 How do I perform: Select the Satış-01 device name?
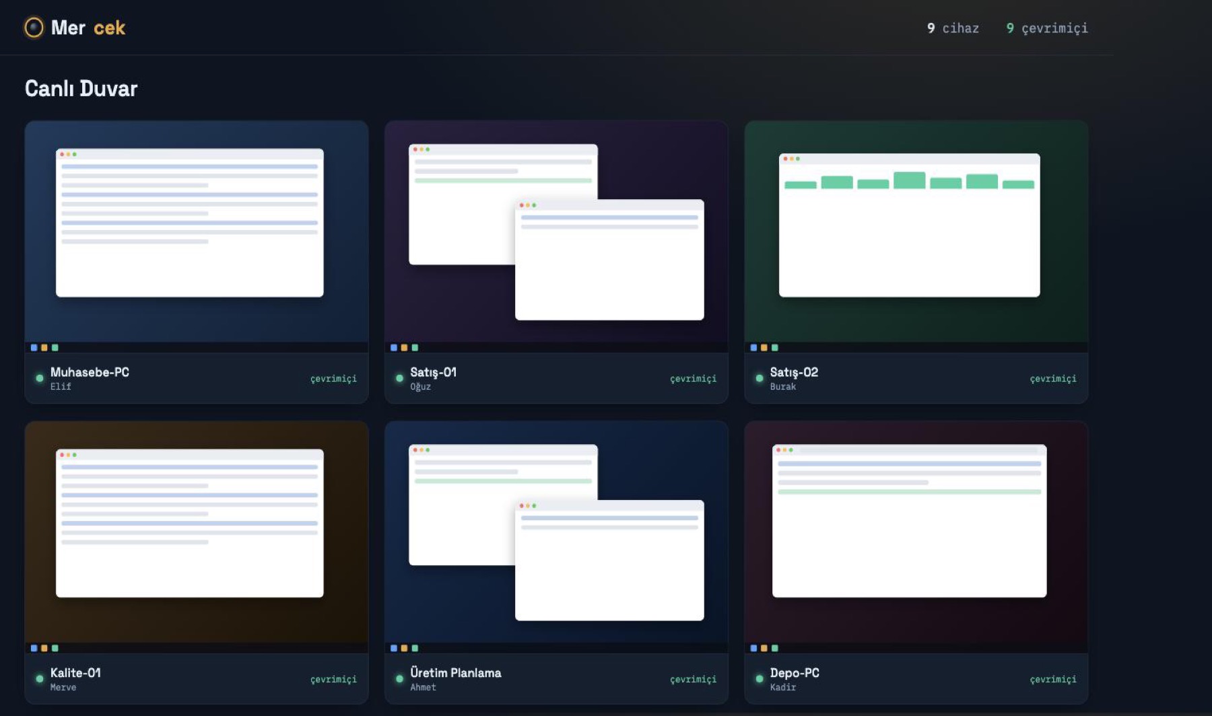click(434, 372)
